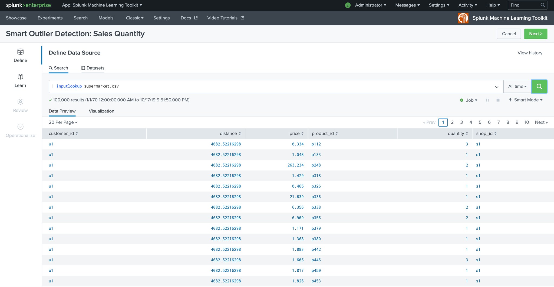Expand the search bar chevron
This screenshot has width=554, height=287.
point(497,87)
